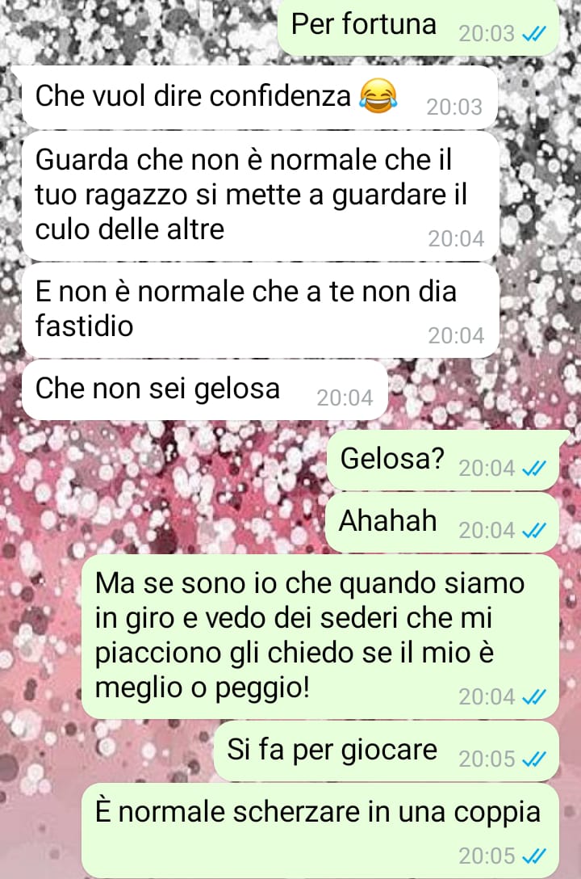Tap the 'È normale scherzare in una coppia' bubble
This screenshot has width=581, height=879.
[320, 831]
